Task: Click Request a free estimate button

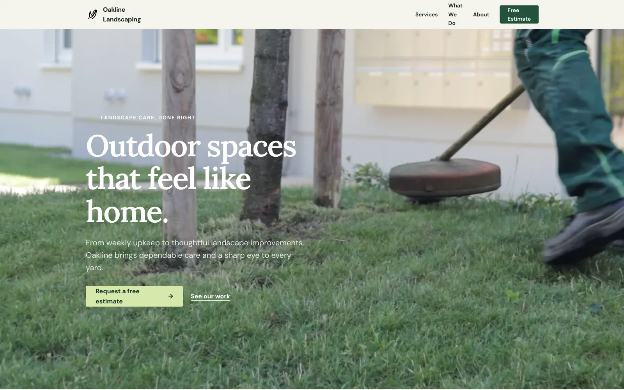Action: (134, 296)
